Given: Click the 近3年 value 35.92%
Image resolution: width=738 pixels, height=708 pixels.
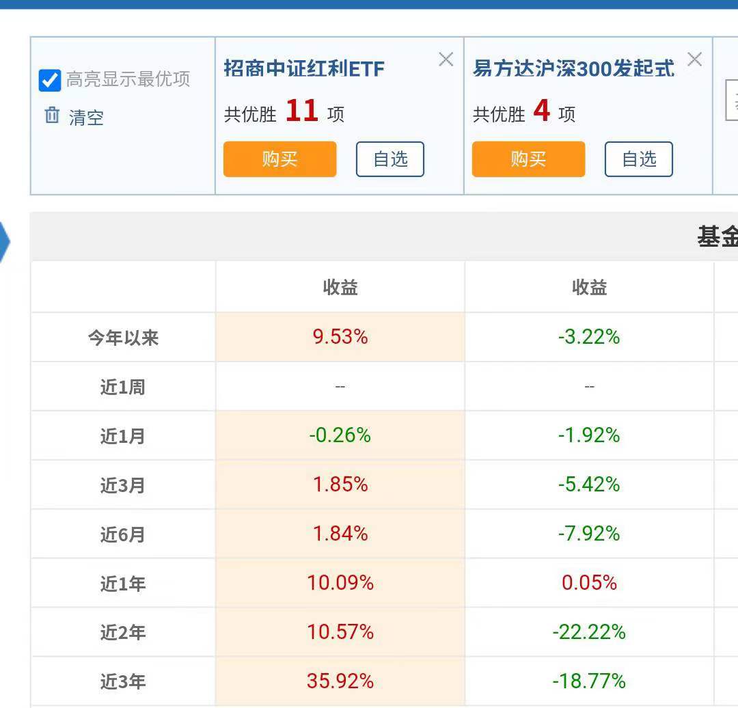Looking at the screenshot, I should (x=339, y=681).
